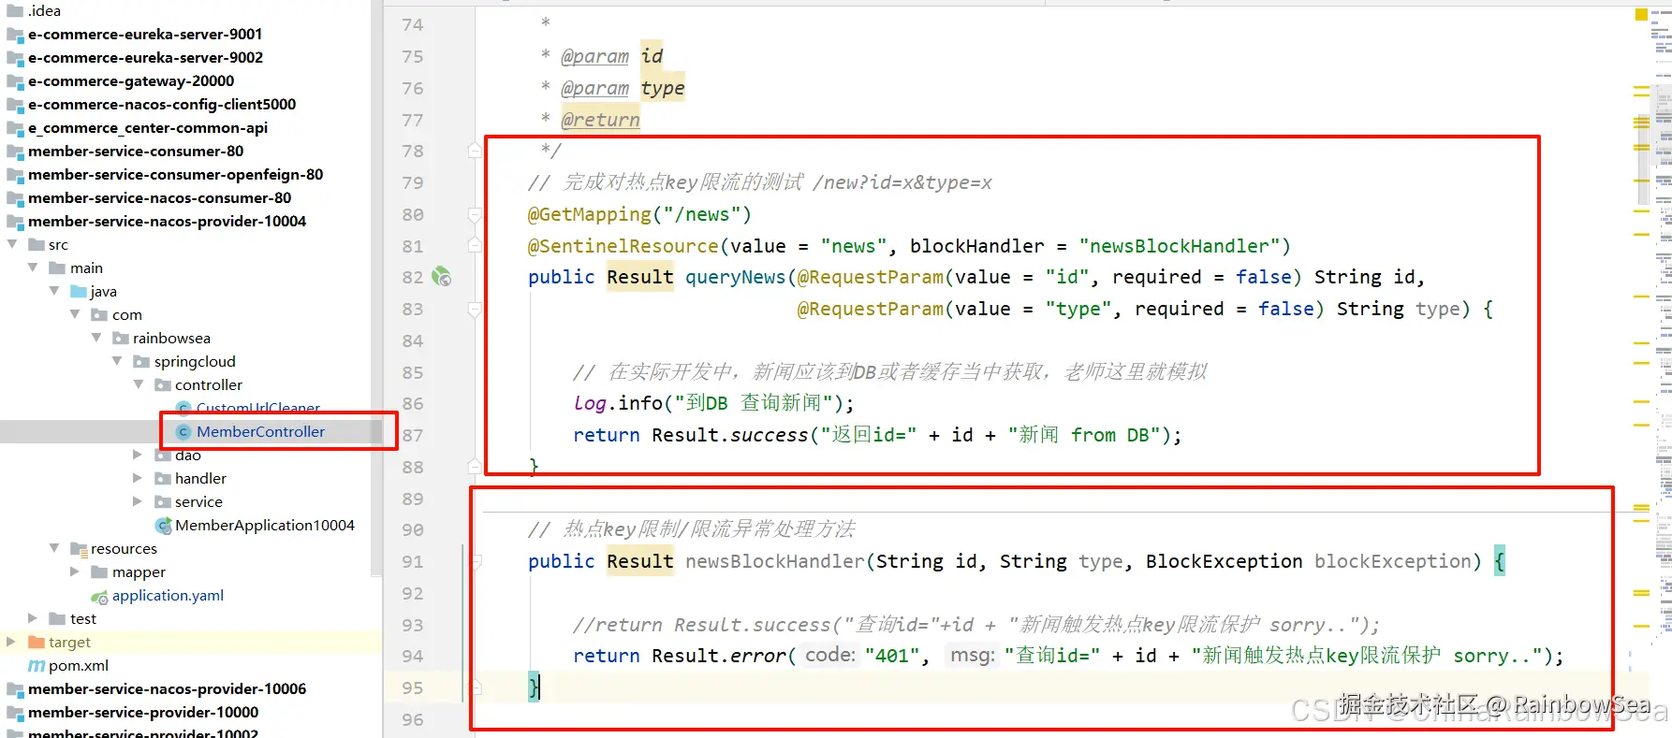Image resolution: width=1672 pixels, height=738 pixels.
Task: Click the MemberController class icon
Action: [x=183, y=432]
